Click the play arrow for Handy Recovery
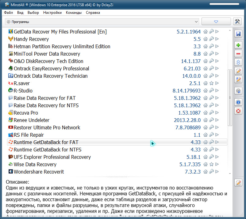This screenshot has width=246, height=219. 217,39
